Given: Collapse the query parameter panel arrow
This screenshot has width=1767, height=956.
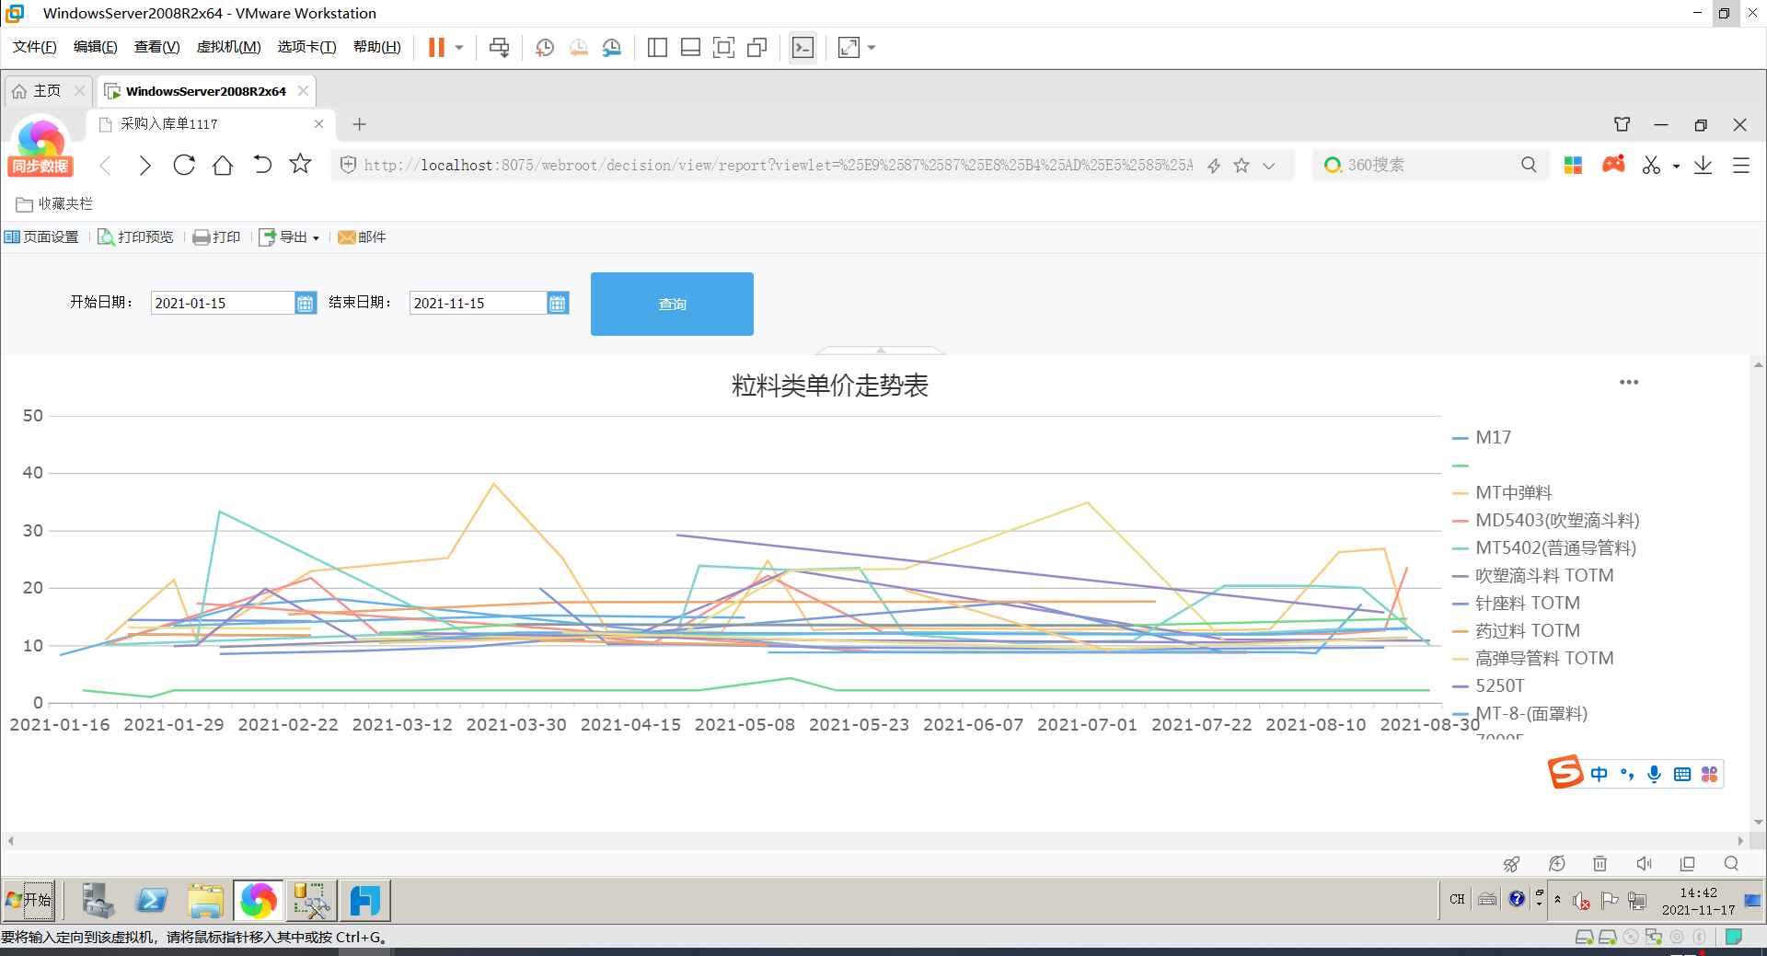Looking at the screenshot, I should (881, 351).
